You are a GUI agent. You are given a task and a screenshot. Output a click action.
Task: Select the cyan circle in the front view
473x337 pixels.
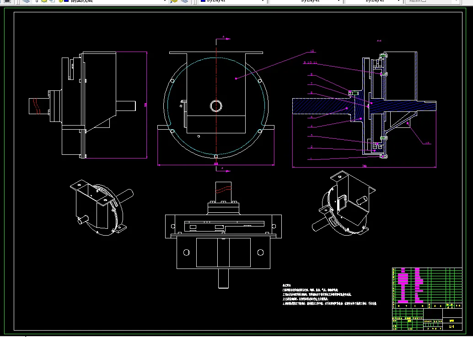point(216,106)
